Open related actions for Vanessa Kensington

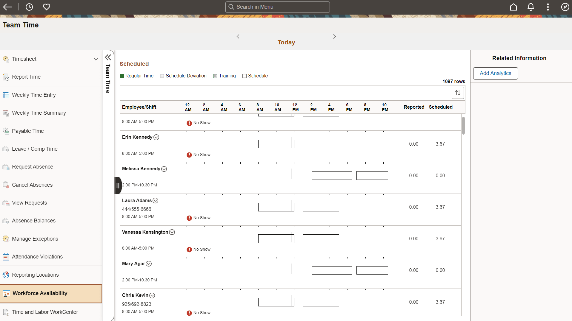[172, 232]
